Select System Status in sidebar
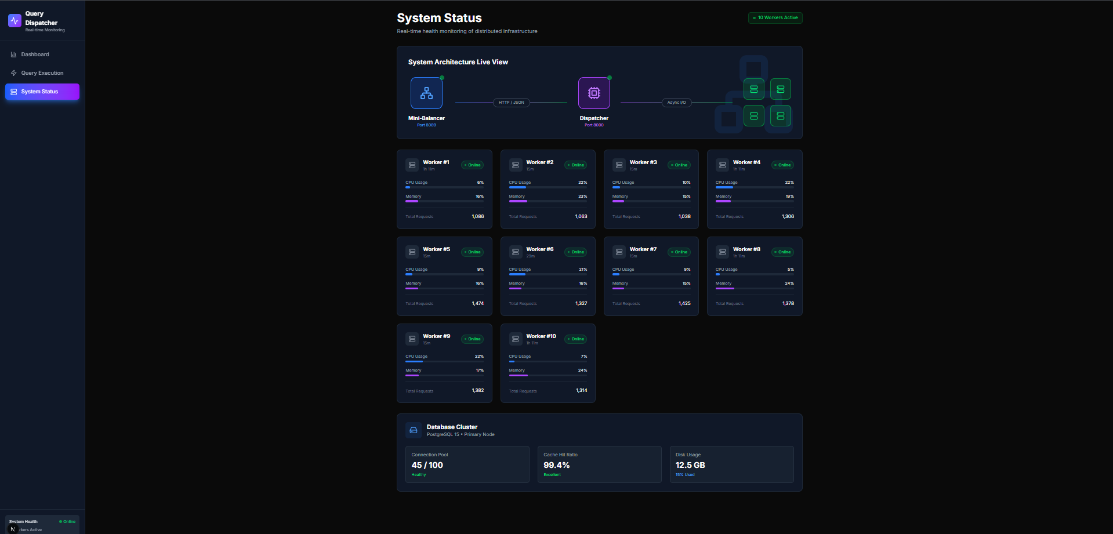Image resolution: width=1113 pixels, height=534 pixels. tap(42, 92)
